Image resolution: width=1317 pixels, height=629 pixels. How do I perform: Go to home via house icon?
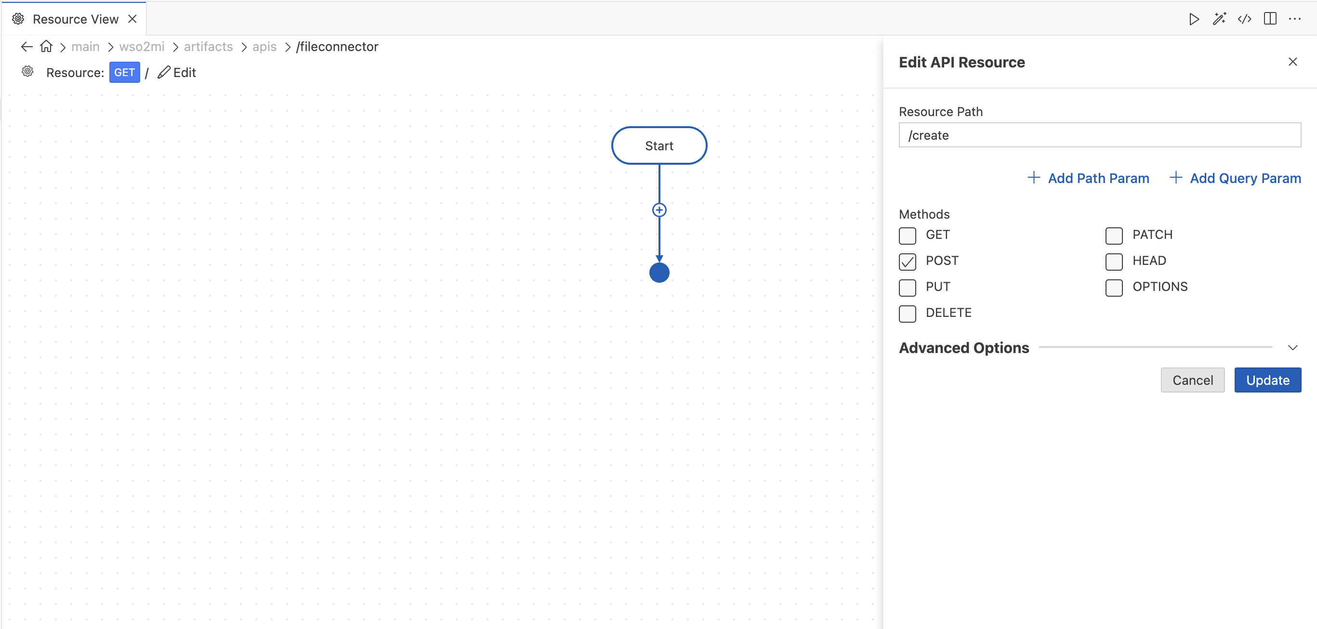(x=47, y=47)
